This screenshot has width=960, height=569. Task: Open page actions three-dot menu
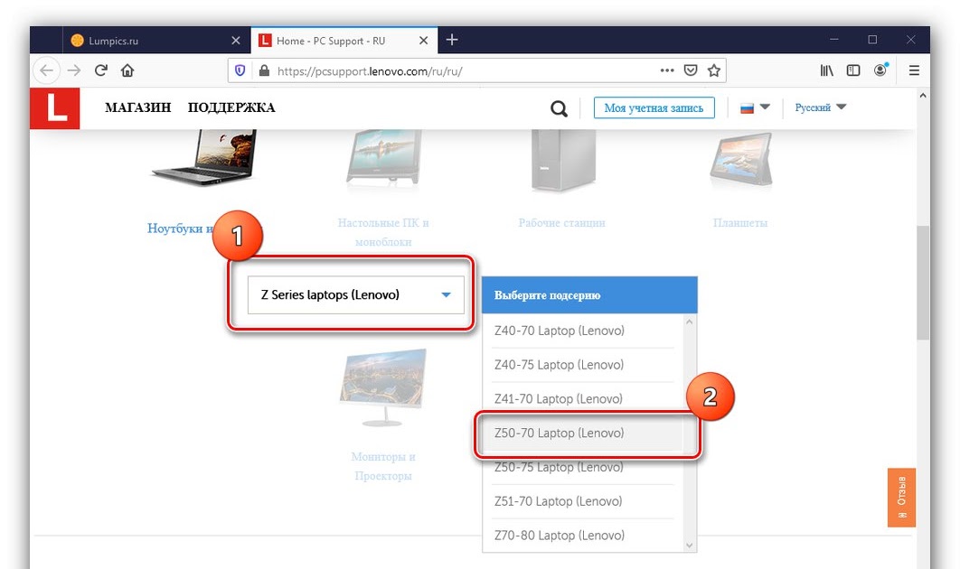coord(667,70)
